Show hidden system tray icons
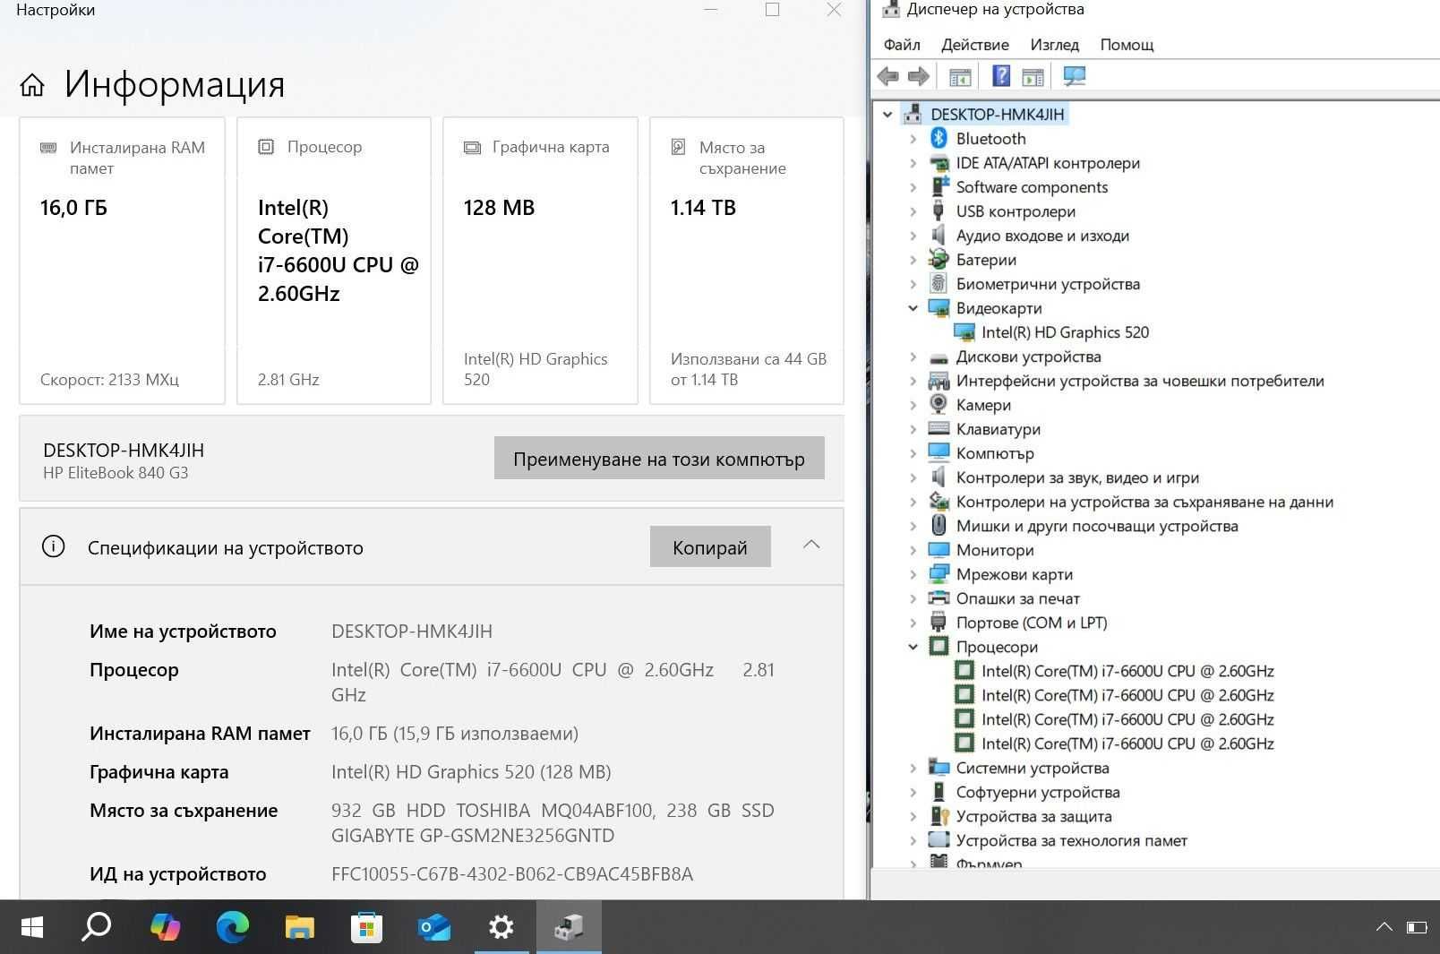1440x954 pixels. click(1384, 927)
